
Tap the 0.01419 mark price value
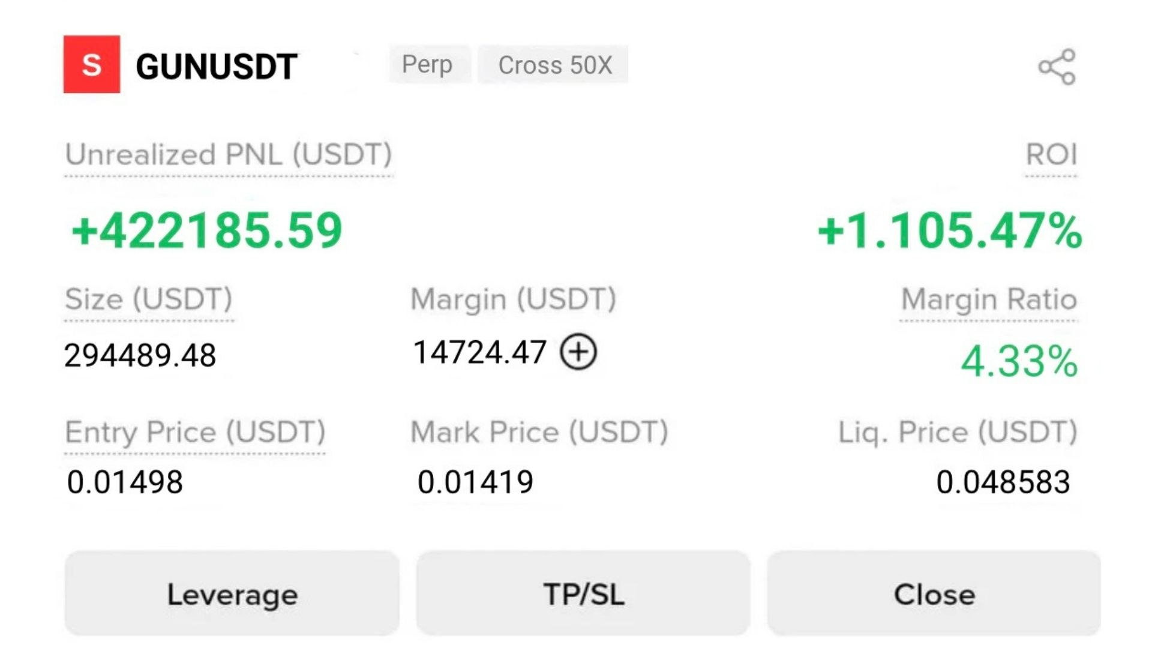475,482
